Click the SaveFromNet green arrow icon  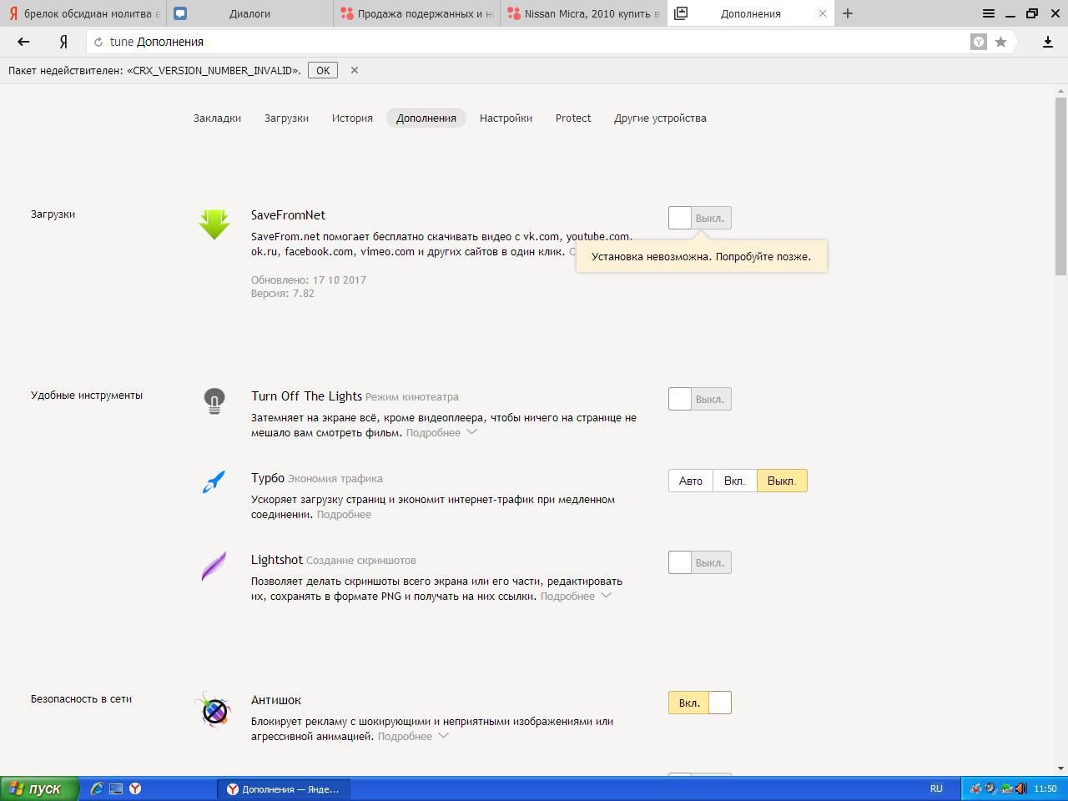coord(214,224)
